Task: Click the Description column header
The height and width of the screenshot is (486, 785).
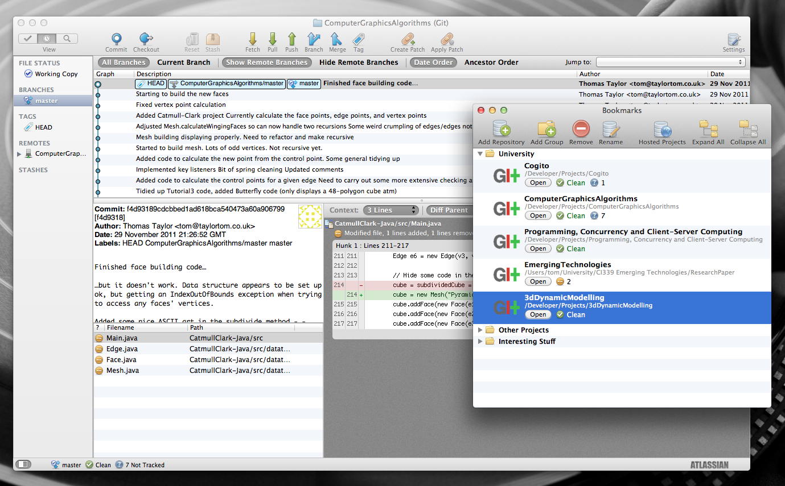Action: click(355, 74)
